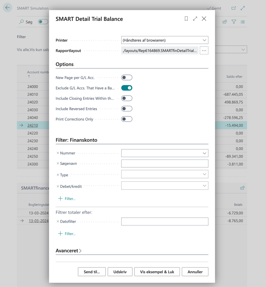Expand the Avanceret section
This screenshot has height=287, width=266.
(x=69, y=251)
